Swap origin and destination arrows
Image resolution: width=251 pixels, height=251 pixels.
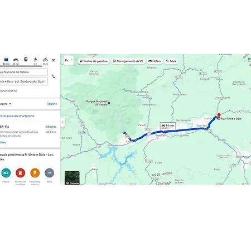pyautogui.click(x=54, y=76)
